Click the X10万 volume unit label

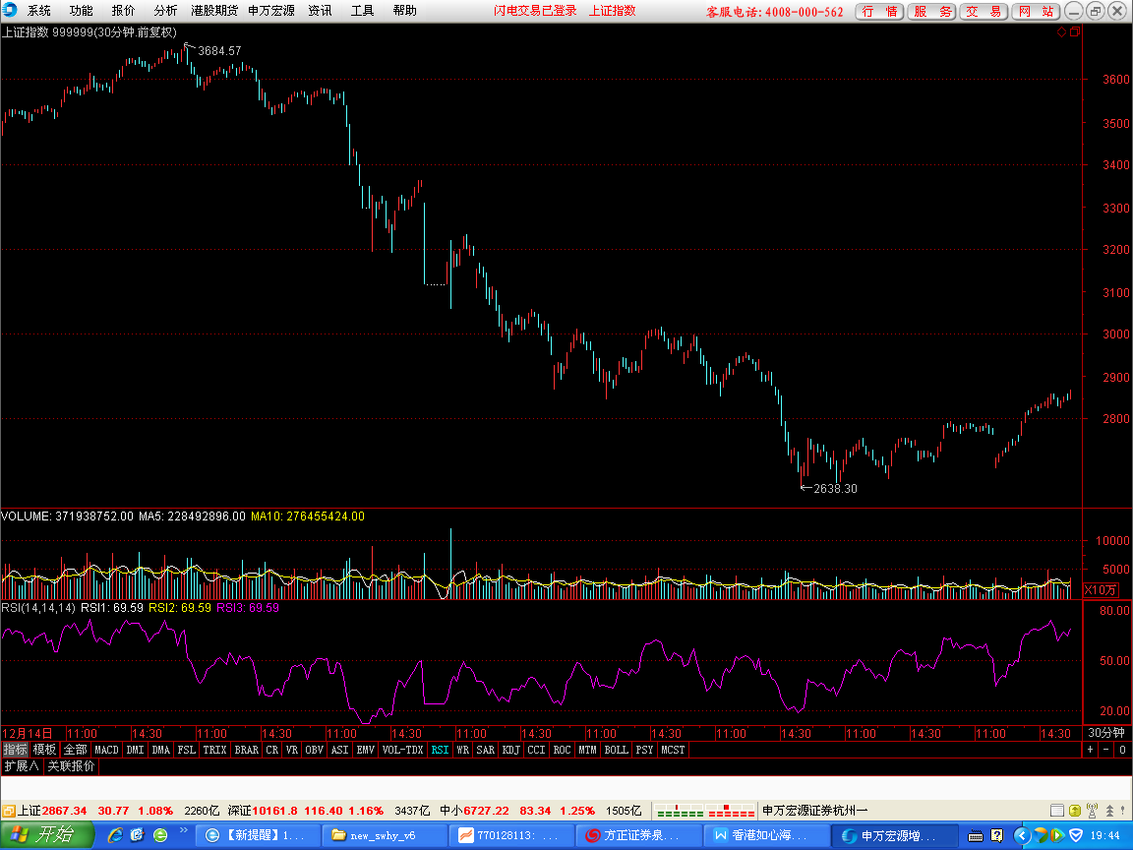(1102, 590)
